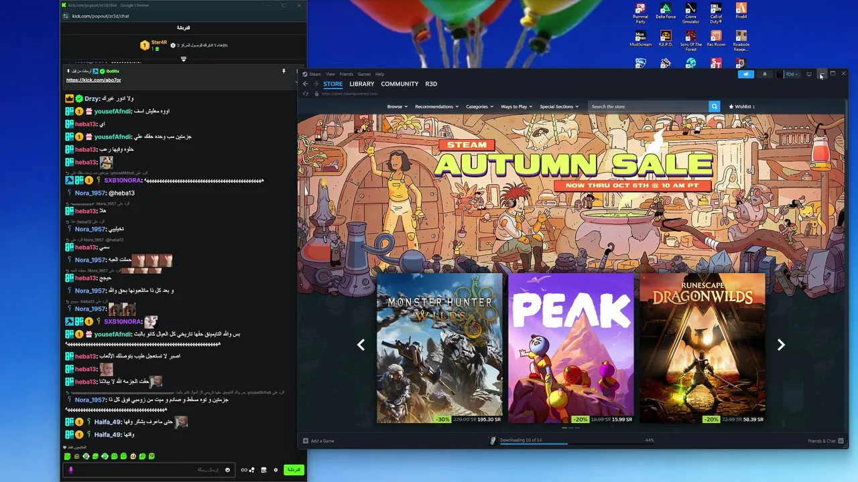Launch R.E.P.O. desktop shortcut
858x482 pixels.
click(666, 39)
